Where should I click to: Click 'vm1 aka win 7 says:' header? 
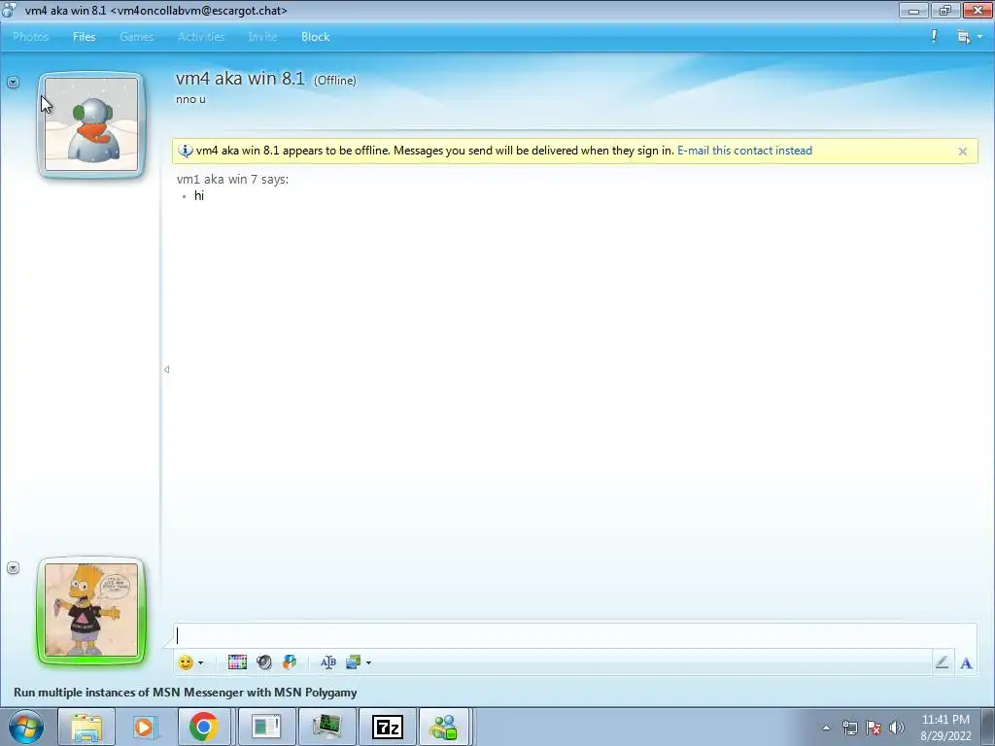click(x=232, y=180)
